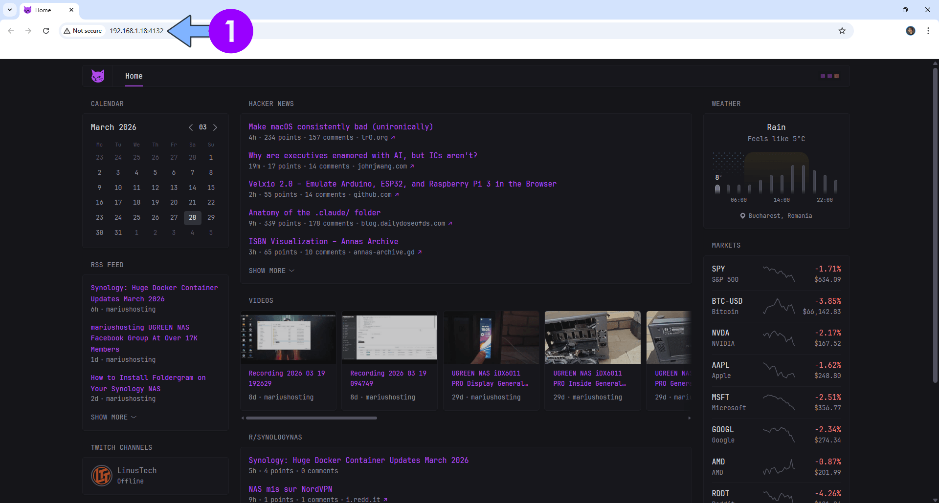
Task: Expand RSS Feed with Show More
Action: click(x=113, y=417)
